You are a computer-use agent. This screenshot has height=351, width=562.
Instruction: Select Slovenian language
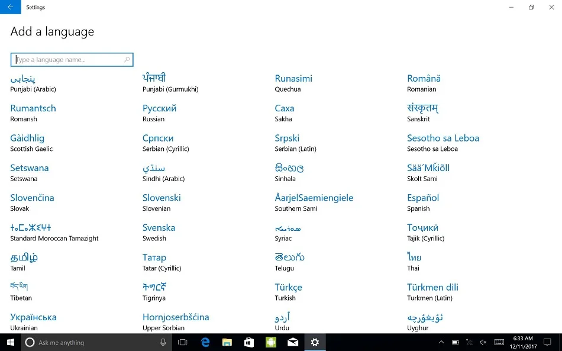162,202
